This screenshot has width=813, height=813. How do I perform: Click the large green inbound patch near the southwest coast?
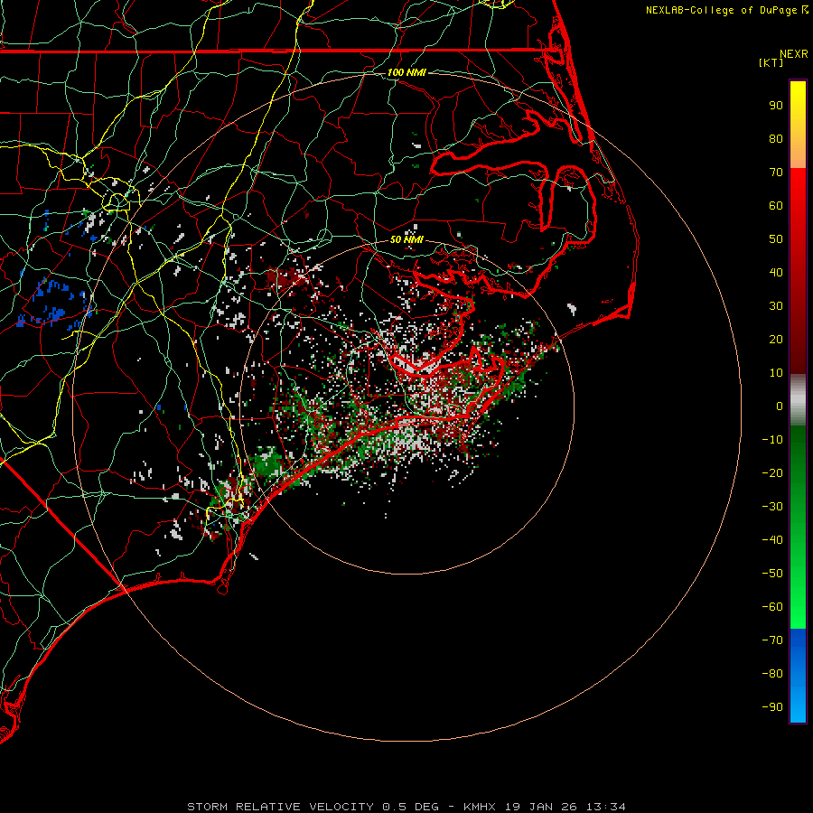268,463
